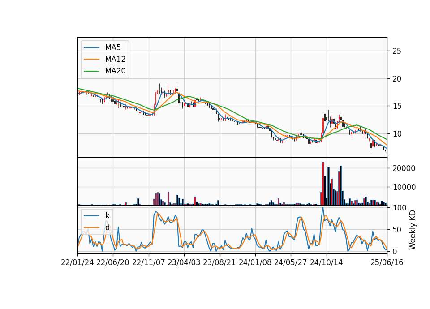The height and width of the screenshot is (309, 430).
Task: Click the blue MA5 legend line
Action: (x=91, y=47)
